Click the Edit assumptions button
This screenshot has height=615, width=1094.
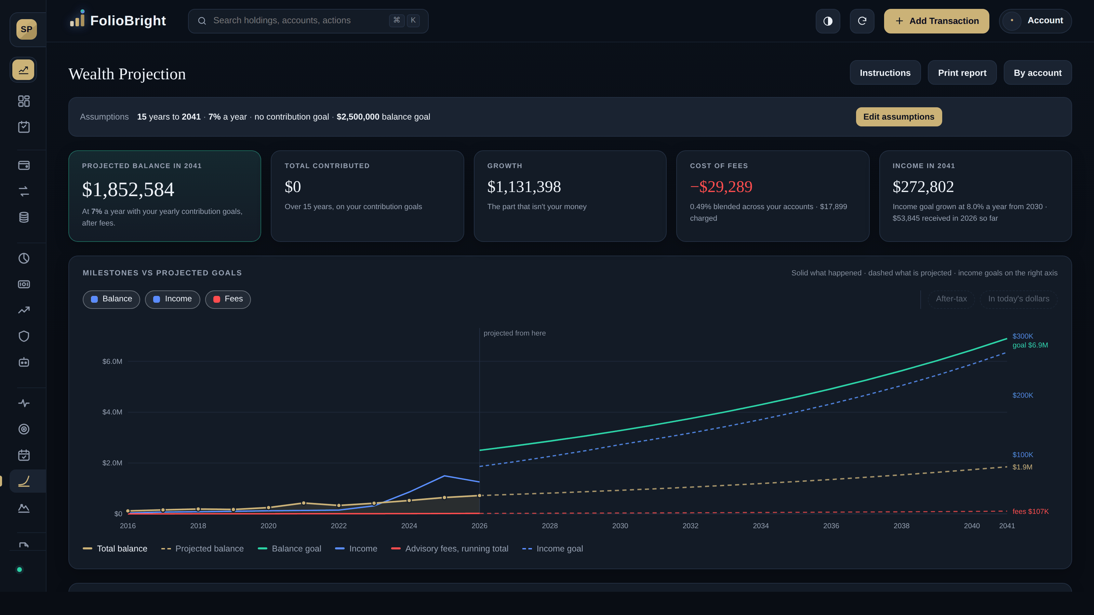coord(899,117)
